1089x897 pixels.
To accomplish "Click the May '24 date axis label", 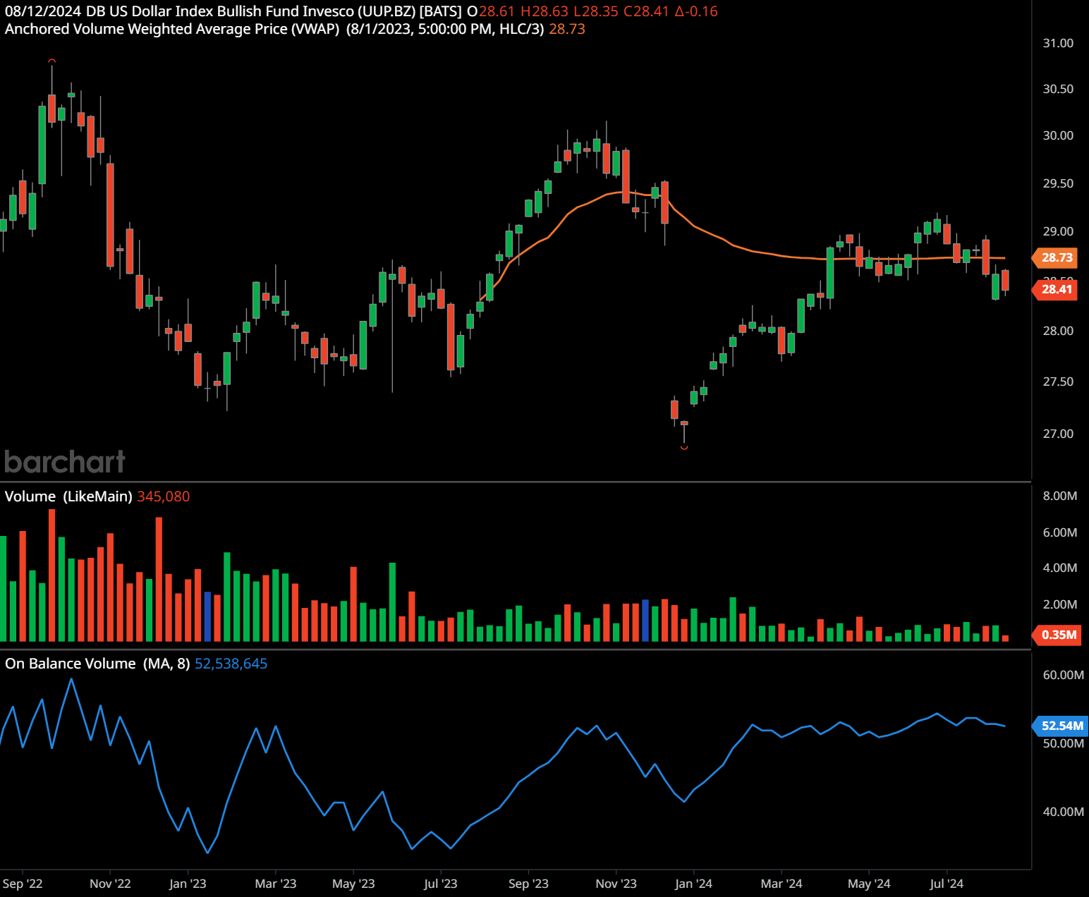I will tap(869, 884).
